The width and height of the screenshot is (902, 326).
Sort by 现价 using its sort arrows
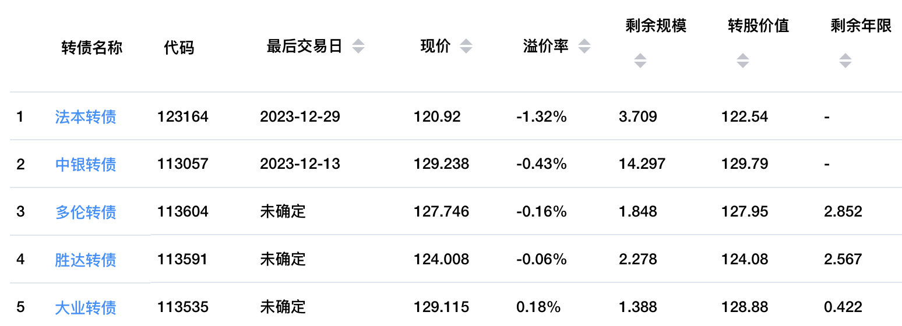(466, 47)
